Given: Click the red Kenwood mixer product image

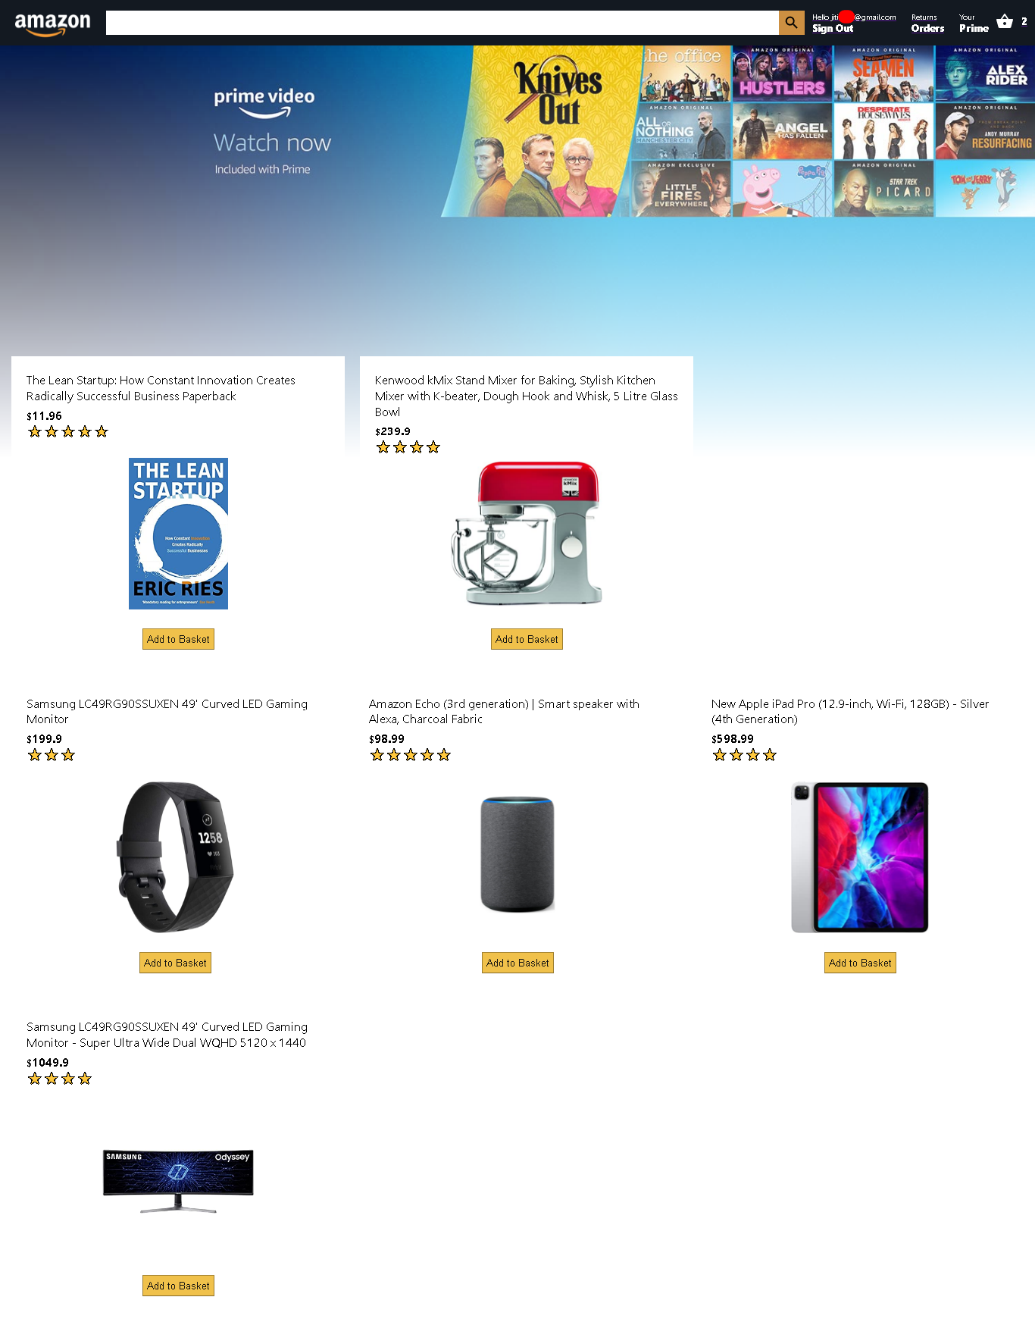Looking at the screenshot, I should [x=527, y=533].
